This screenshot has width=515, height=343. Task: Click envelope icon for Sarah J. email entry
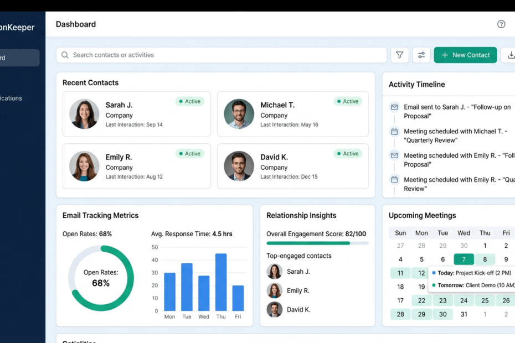[394, 107]
